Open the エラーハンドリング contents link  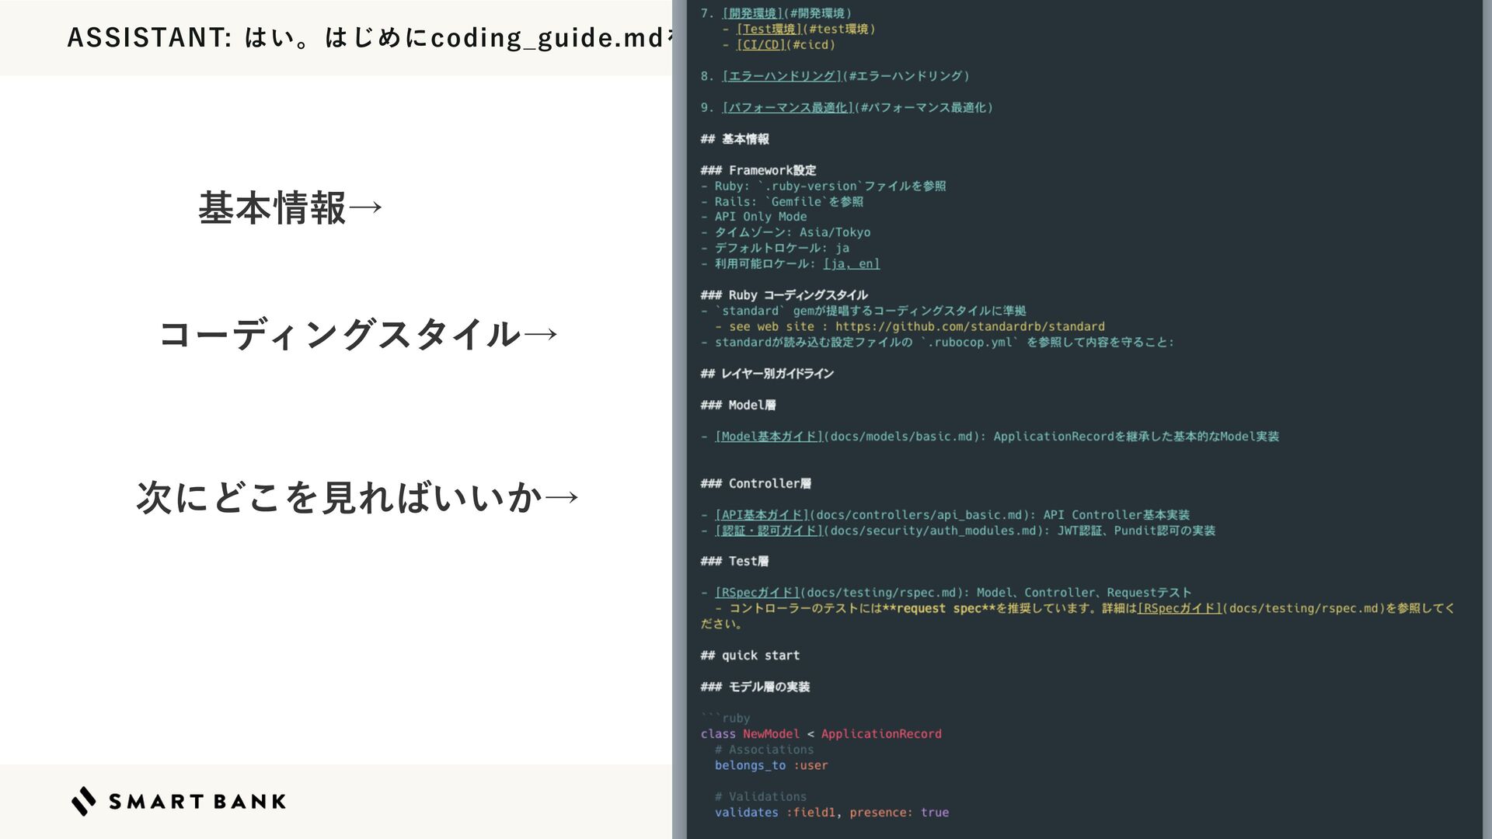click(782, 76)
